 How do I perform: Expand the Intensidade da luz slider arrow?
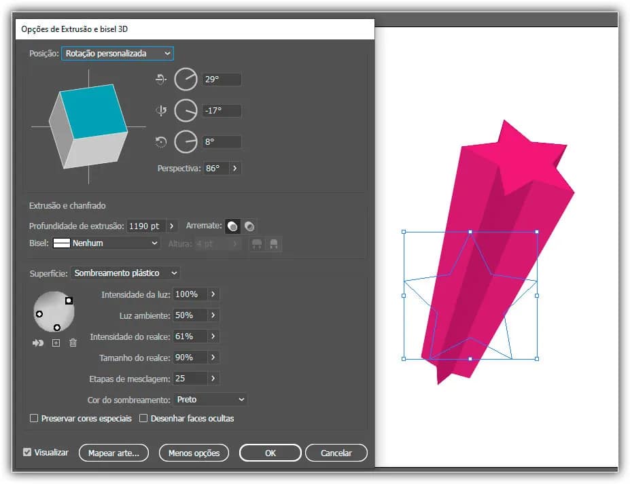(x=213, y=294)
